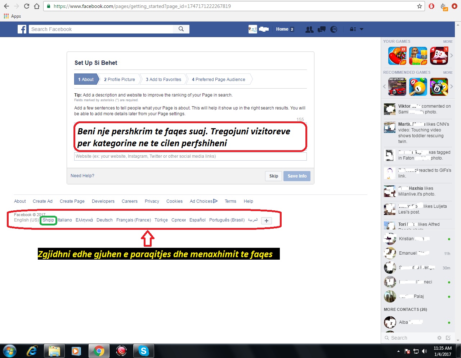Show next recommended games right arrow

(452, 86)
